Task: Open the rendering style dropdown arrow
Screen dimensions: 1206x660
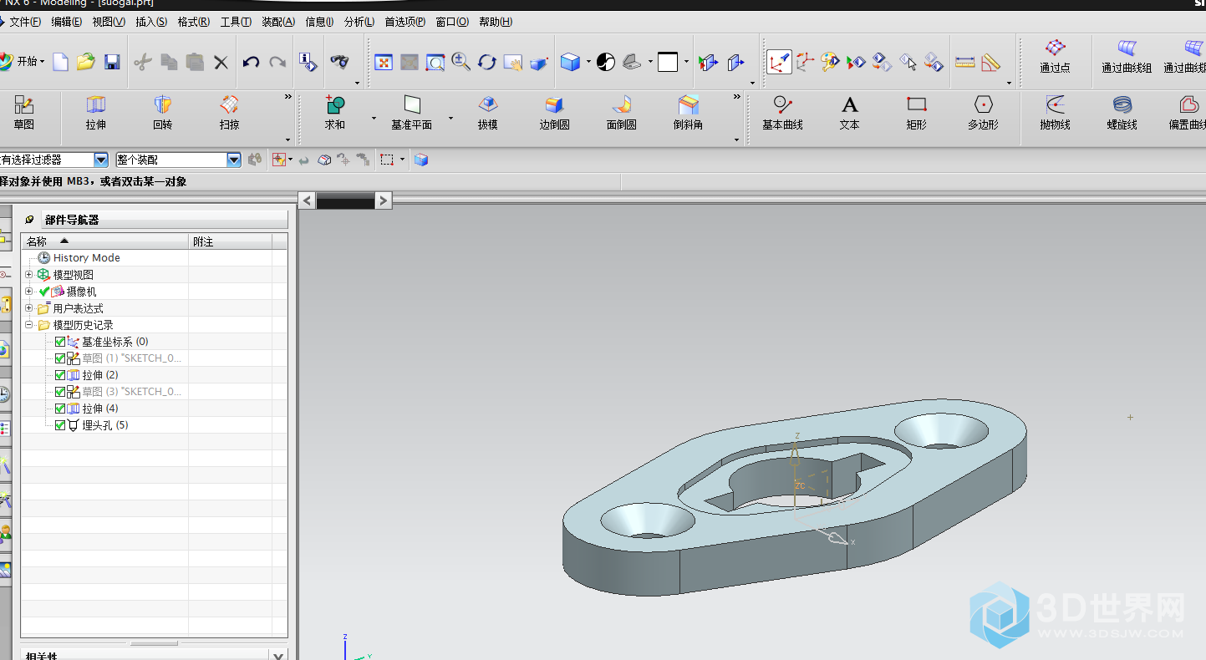Action: (588, 62)
